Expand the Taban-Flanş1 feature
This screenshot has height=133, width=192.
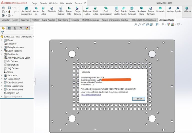[2, 79]
